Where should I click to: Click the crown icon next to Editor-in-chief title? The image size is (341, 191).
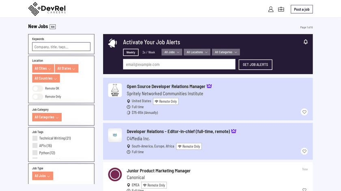coord(233,131)
